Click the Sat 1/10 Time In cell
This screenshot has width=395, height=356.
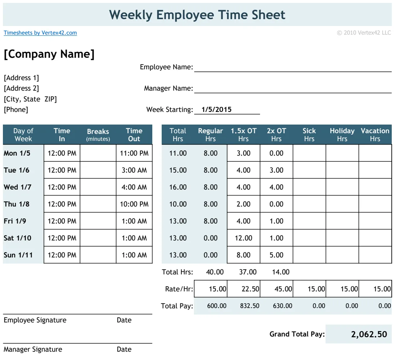(62, 238)
